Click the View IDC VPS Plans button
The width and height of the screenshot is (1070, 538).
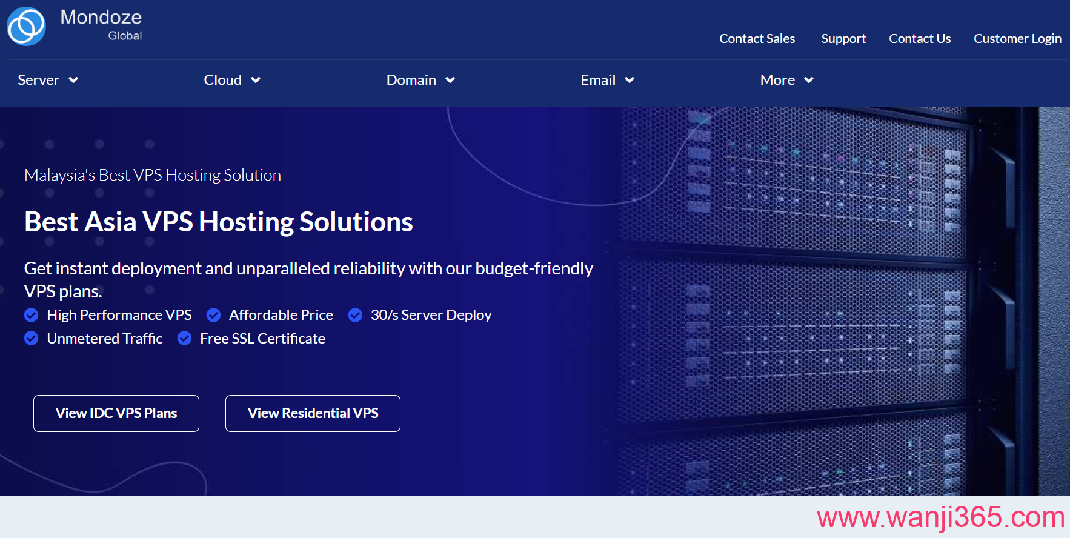(x=116, y=413)
